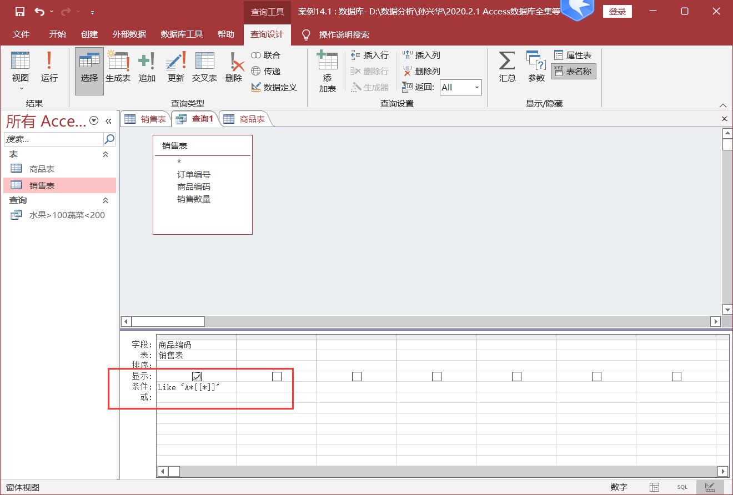Open the 文件 menu tab
The width and height of the screenshot is (733, 495).
(x=21, y=34)
